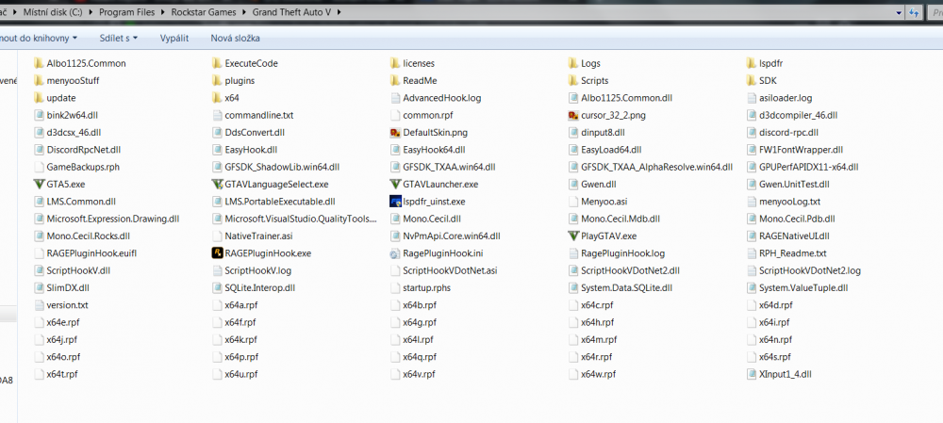Click inside the search input field
Image resolution: width=943 pixels, height=423 pixels.
[x=934, y=12]
